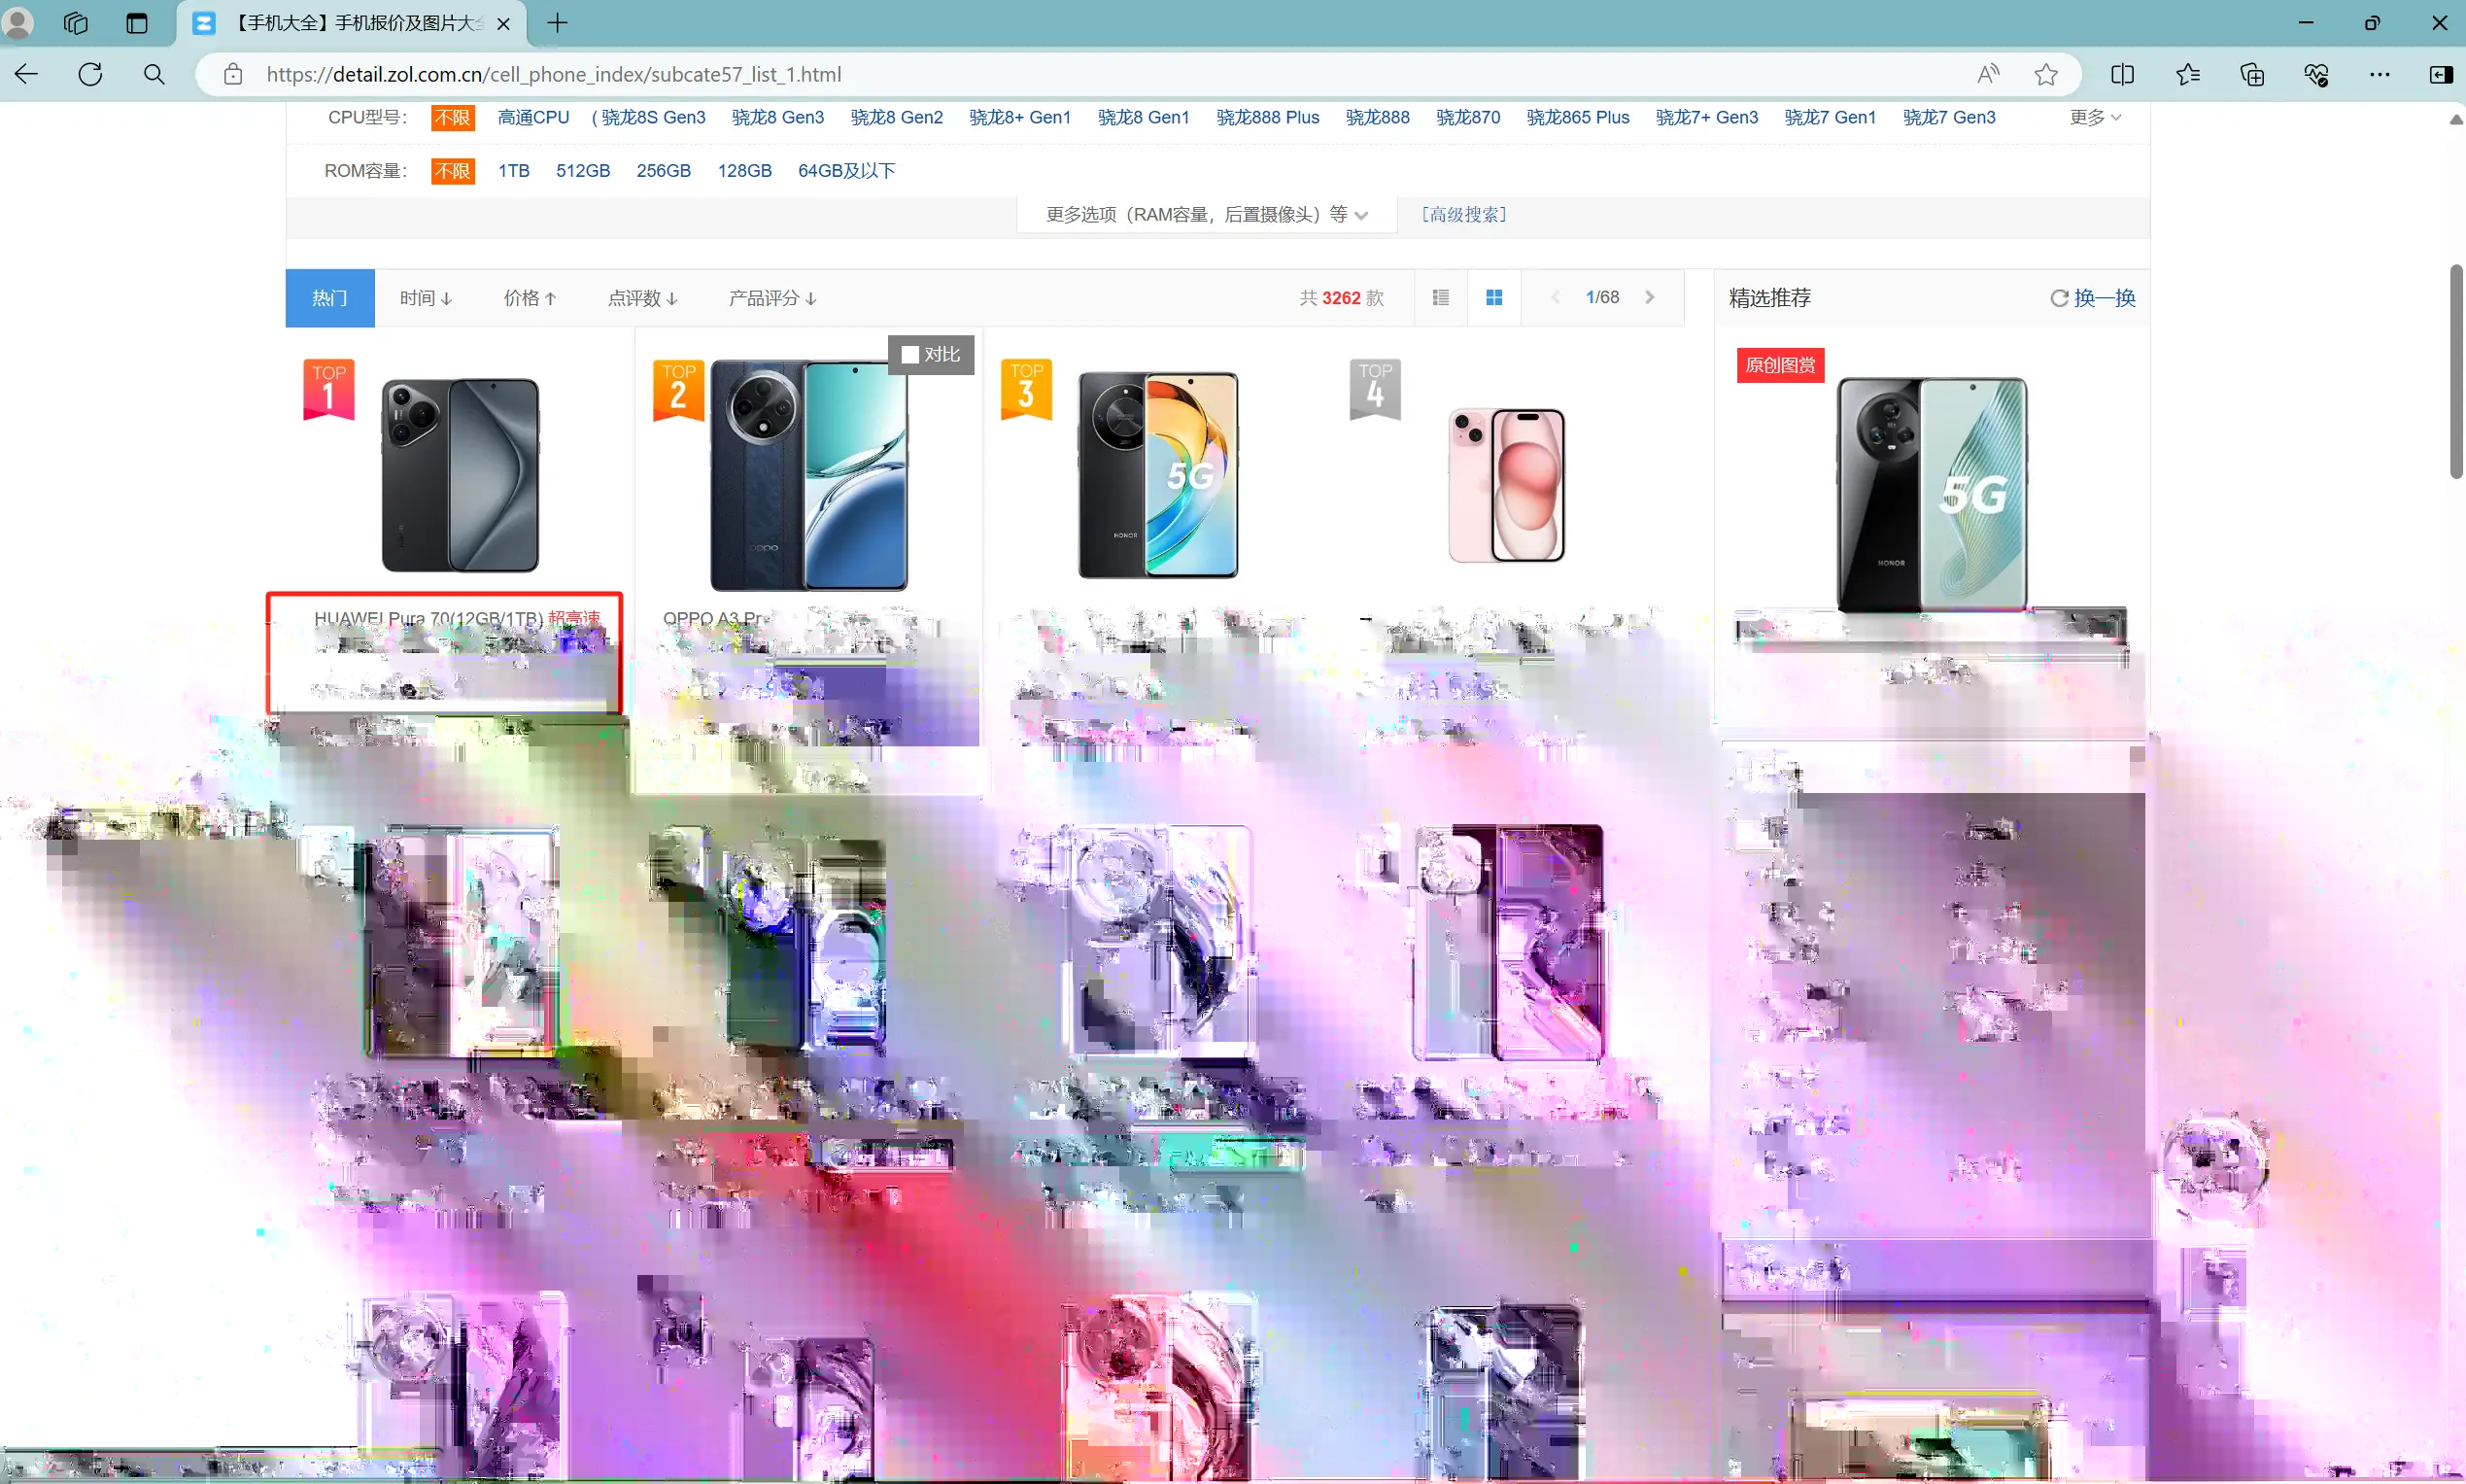This screenshot has height=1484, width=2466.
Task: Sort phones by 产品评分
Action: (x=772, y=298)
